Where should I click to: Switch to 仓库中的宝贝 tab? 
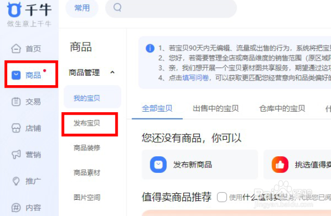(282, 109)
